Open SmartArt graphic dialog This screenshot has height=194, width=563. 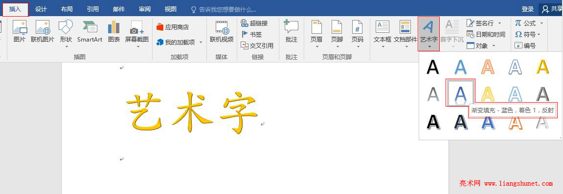coord(90,32)
